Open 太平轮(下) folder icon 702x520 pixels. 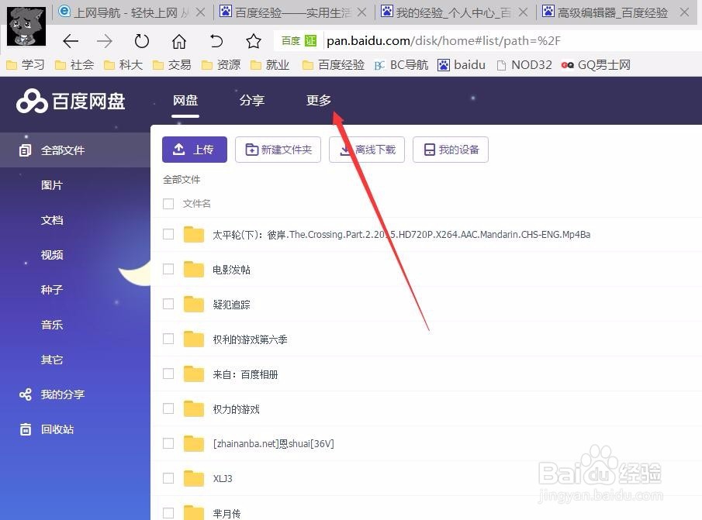coord(194,234)
